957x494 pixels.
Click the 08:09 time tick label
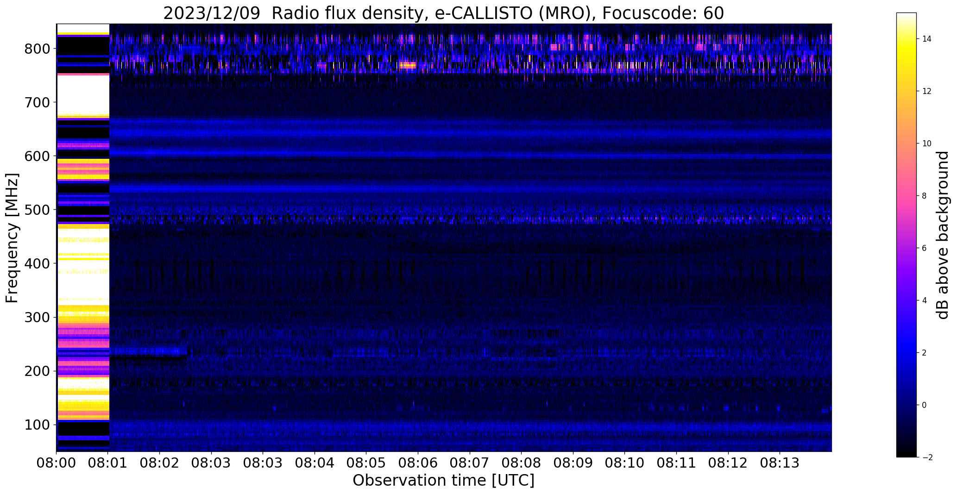point(573,463)
